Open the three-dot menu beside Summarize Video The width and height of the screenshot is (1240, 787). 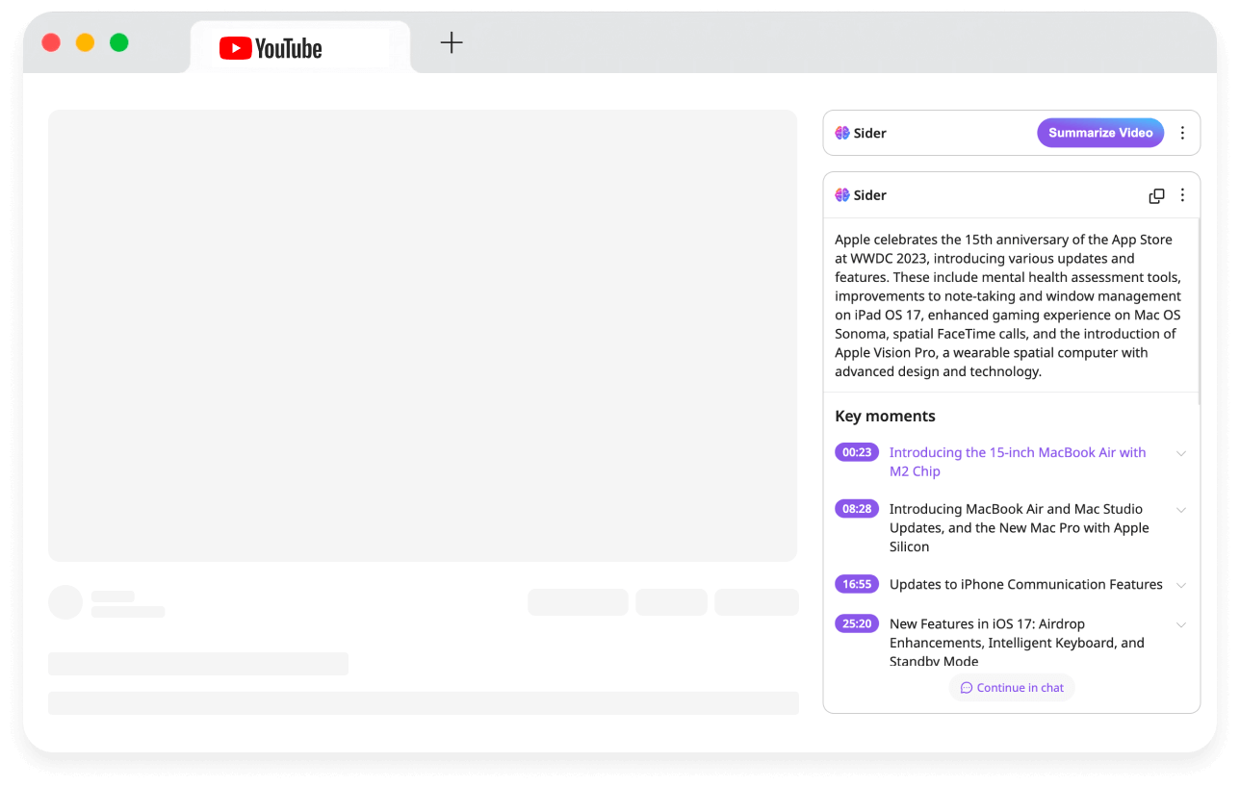pyautogui.click(x=1183, y=133)
